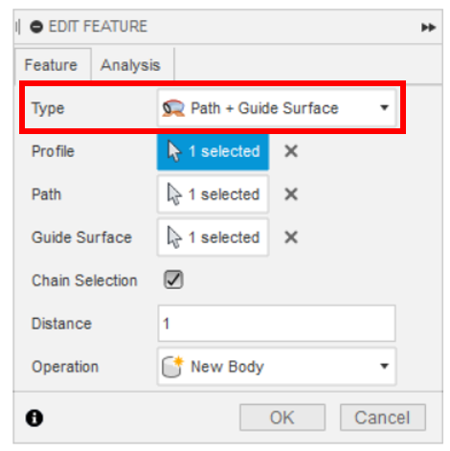Click the Distance input field

point(277,324)
